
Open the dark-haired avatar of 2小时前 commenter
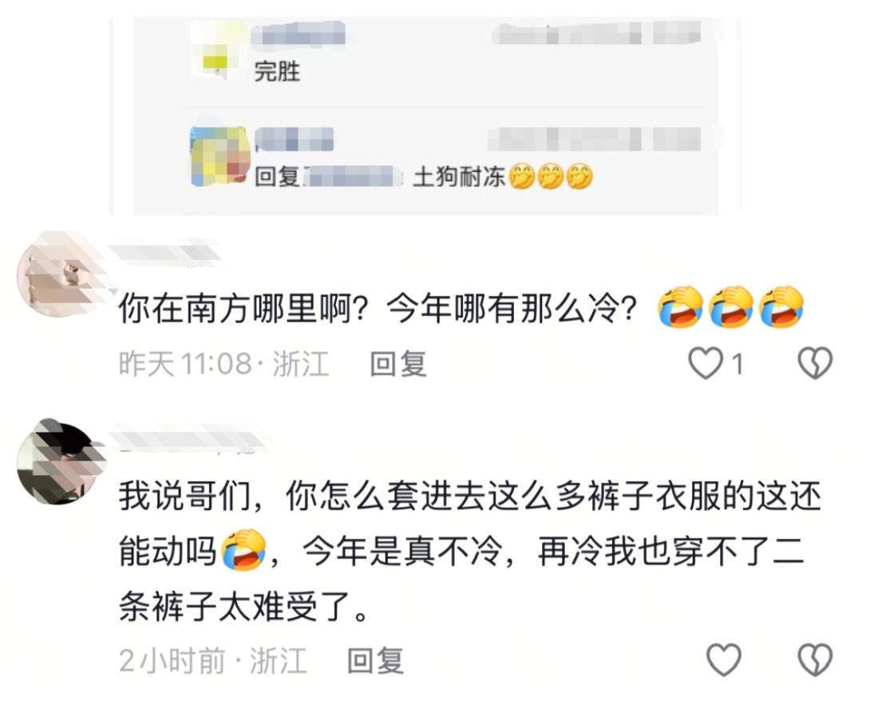58,461
